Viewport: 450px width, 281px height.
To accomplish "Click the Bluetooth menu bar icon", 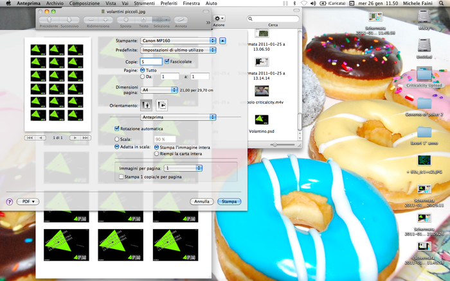I will click(x=294, y=3).
